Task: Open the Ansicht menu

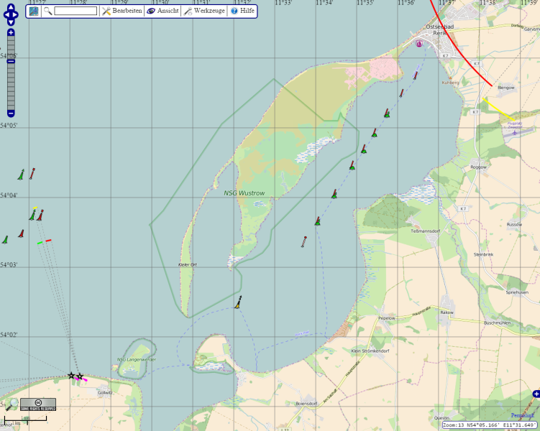Action: tap(162, 11)
